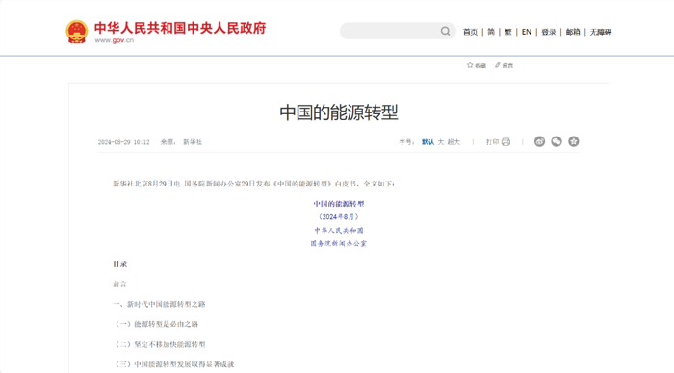The width and height of the screenshot is (674, 373).
Task: Click （二）坚定不移加快能源转型 entry
Action: click(x=159, y=344)
